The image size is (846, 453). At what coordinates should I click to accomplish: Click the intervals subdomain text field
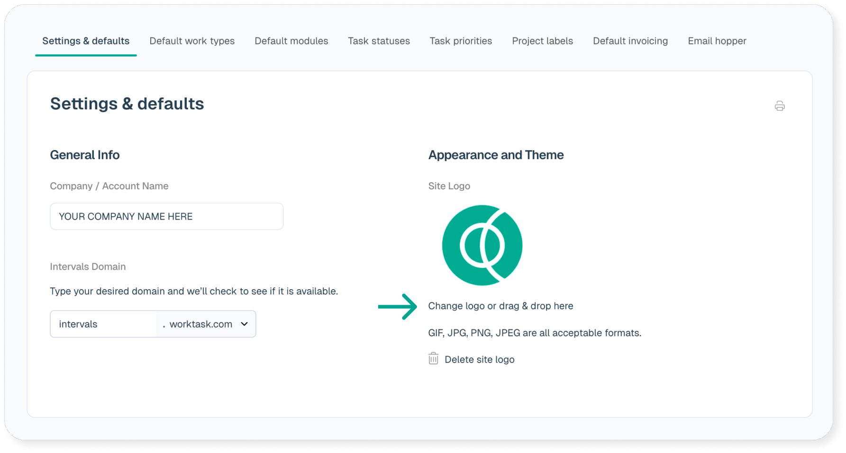pyautogui.click(x=103, y=324)
